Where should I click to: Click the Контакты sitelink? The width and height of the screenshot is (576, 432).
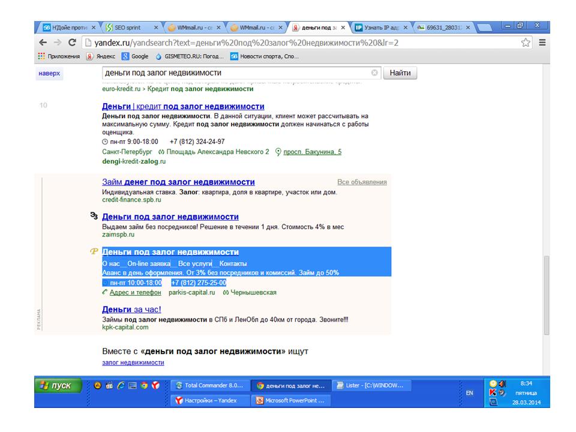[233, 263]
